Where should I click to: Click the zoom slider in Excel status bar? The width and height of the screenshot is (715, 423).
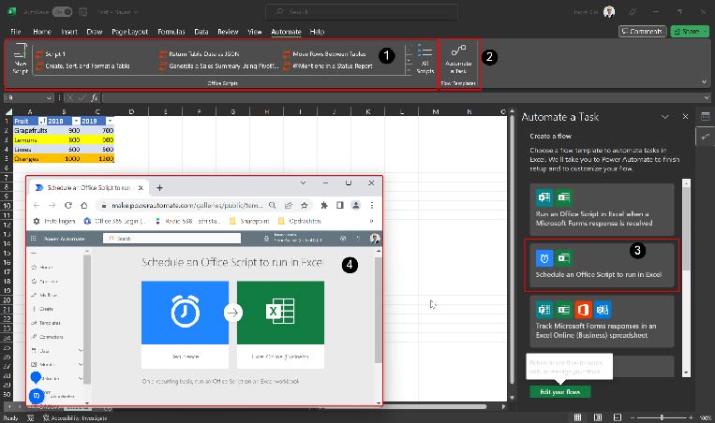pyautogui.click(x=662, y=417)
